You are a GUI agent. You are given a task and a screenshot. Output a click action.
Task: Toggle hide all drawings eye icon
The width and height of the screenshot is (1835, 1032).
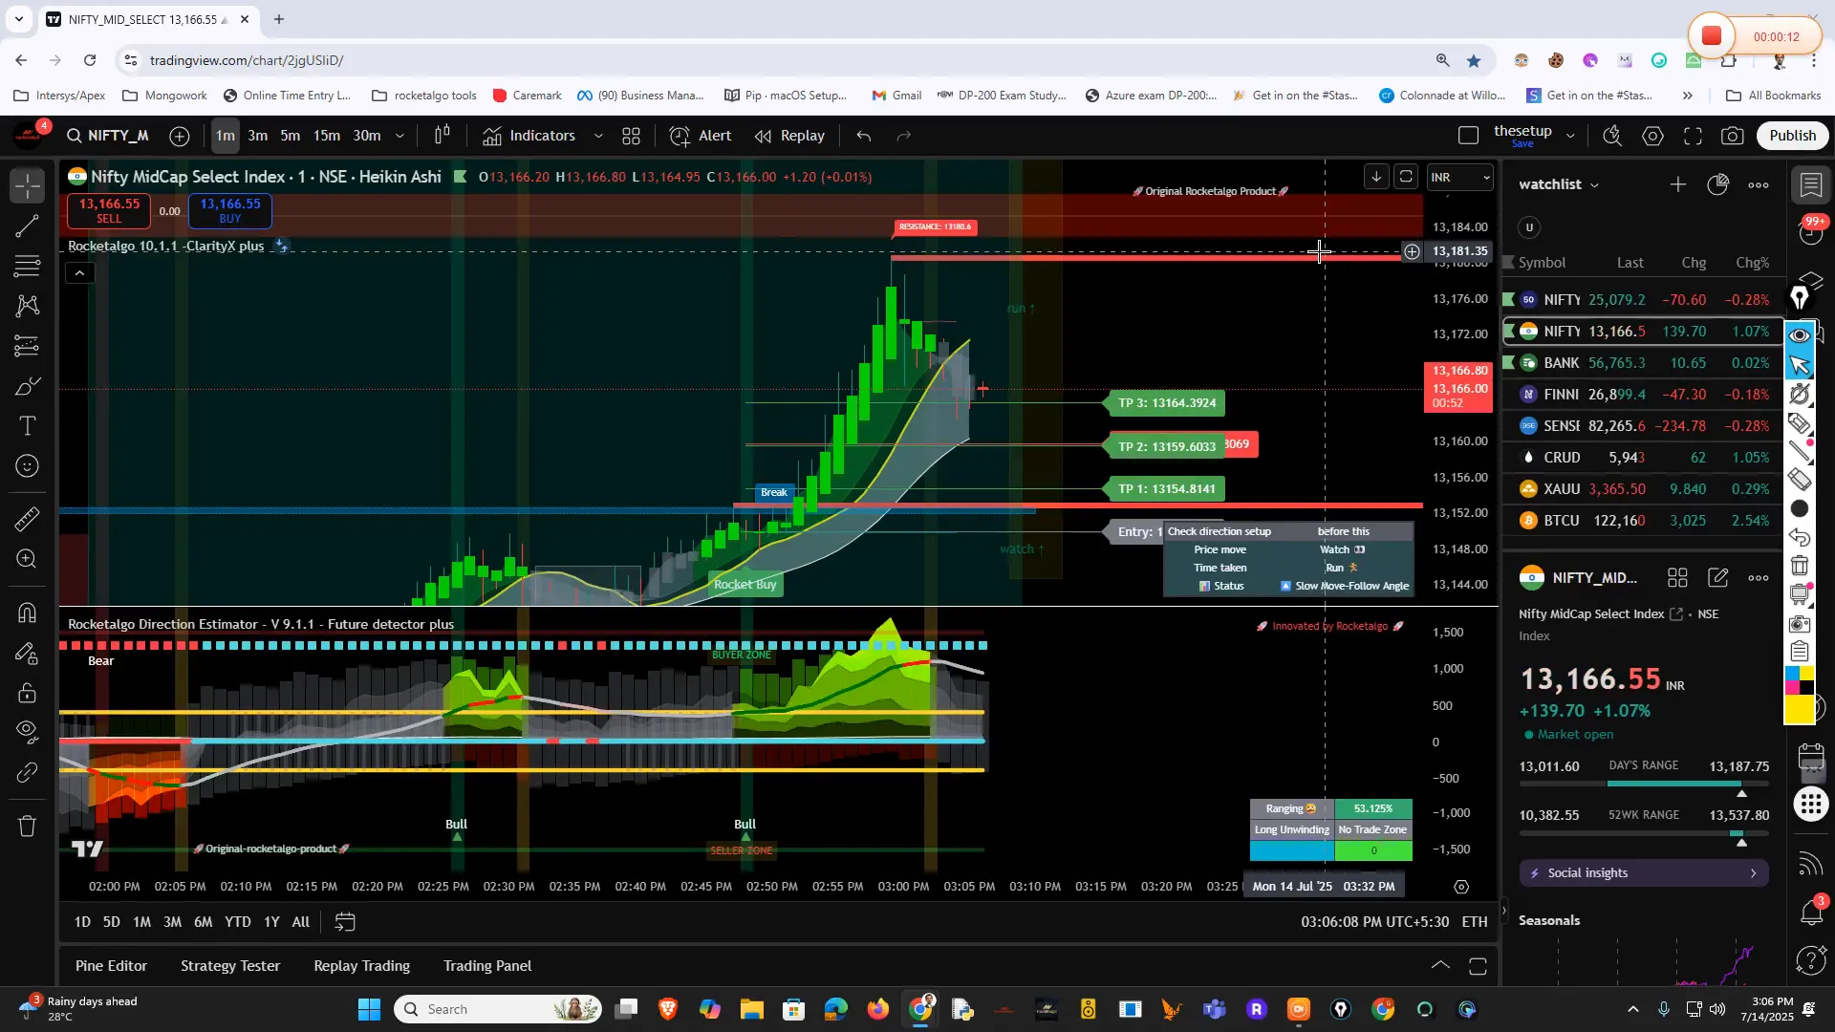tap(28, 732)
